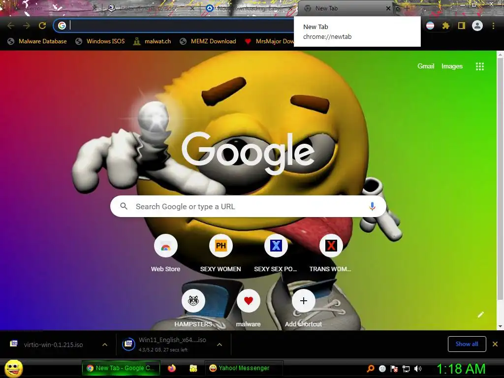504x378 pixels.
Task: Click New Tab - Google Chrome taskbar button
Action: (121, 368)
